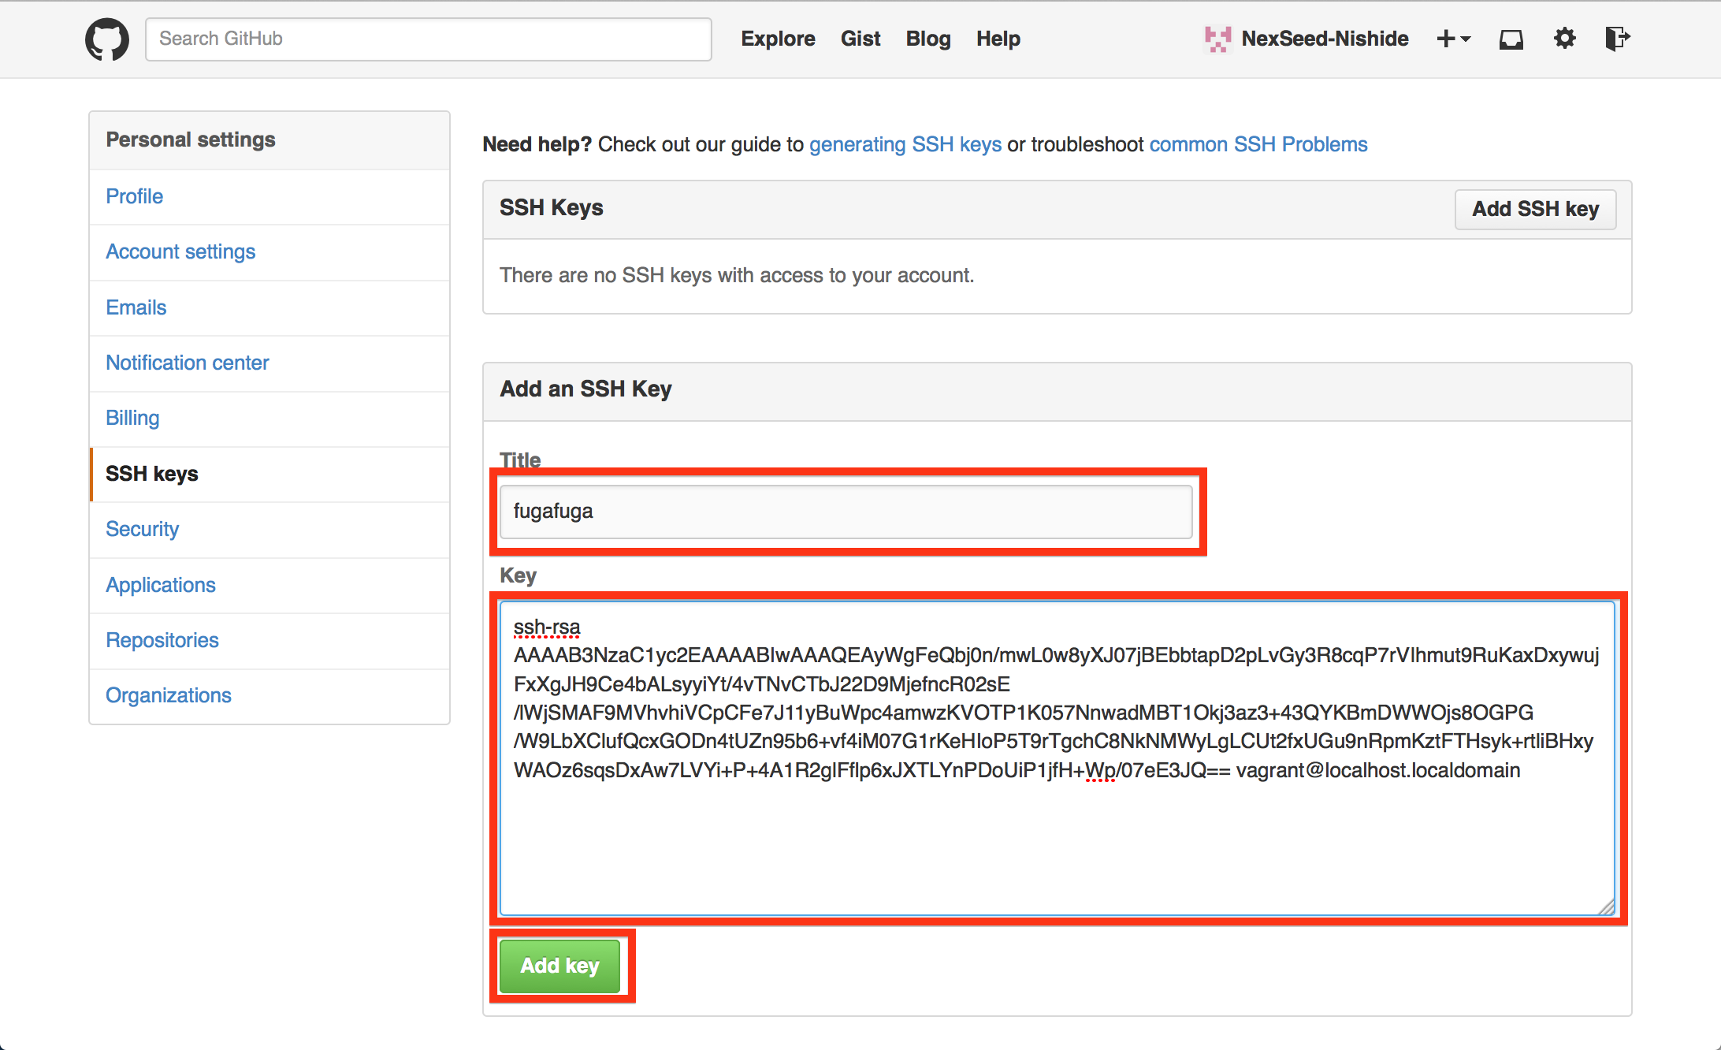Open the Blog menu item
This screenshot has width=1721, height=1050.
927,39
